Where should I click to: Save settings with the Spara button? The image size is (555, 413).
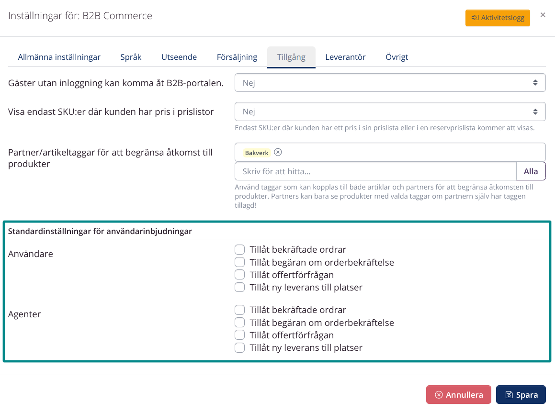(x=521, y=394)
